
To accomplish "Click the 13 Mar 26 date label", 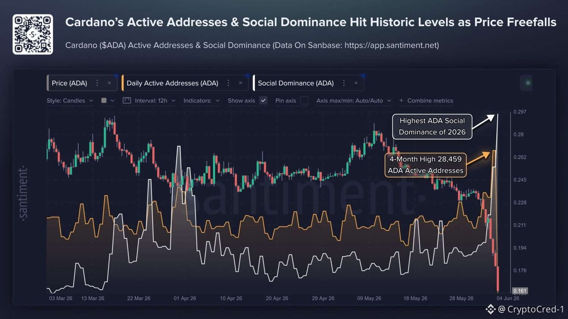I will [x=93, y=298].
